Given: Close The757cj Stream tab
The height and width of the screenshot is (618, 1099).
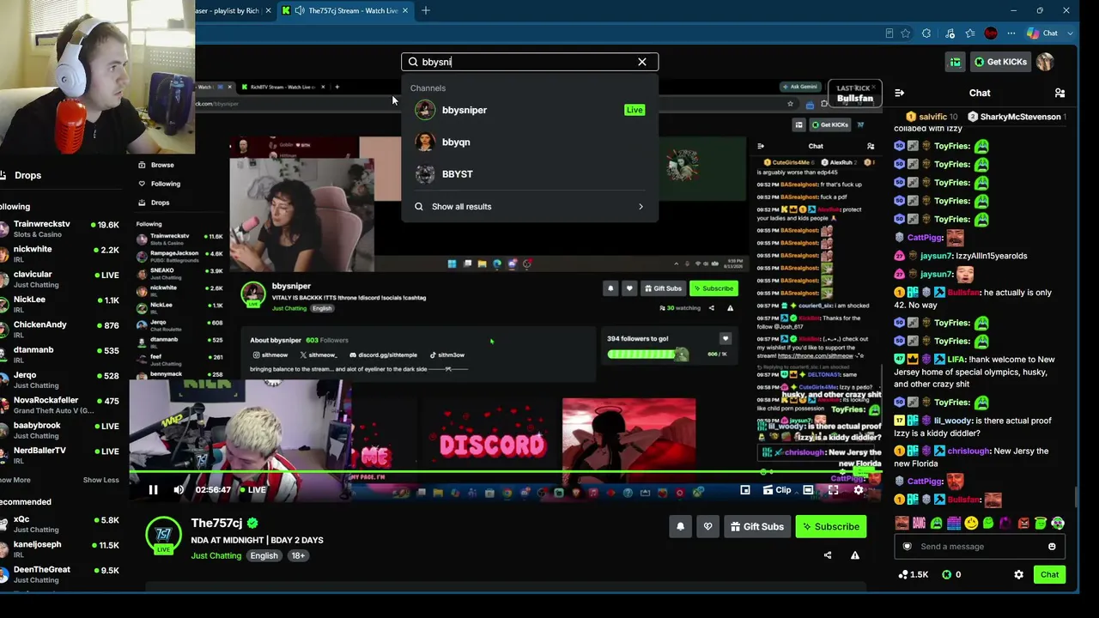Looking at the screenshot, I should point(404,10).
